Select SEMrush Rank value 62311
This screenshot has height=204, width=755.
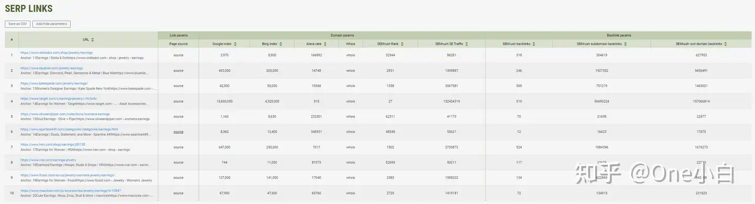[390, 116]
